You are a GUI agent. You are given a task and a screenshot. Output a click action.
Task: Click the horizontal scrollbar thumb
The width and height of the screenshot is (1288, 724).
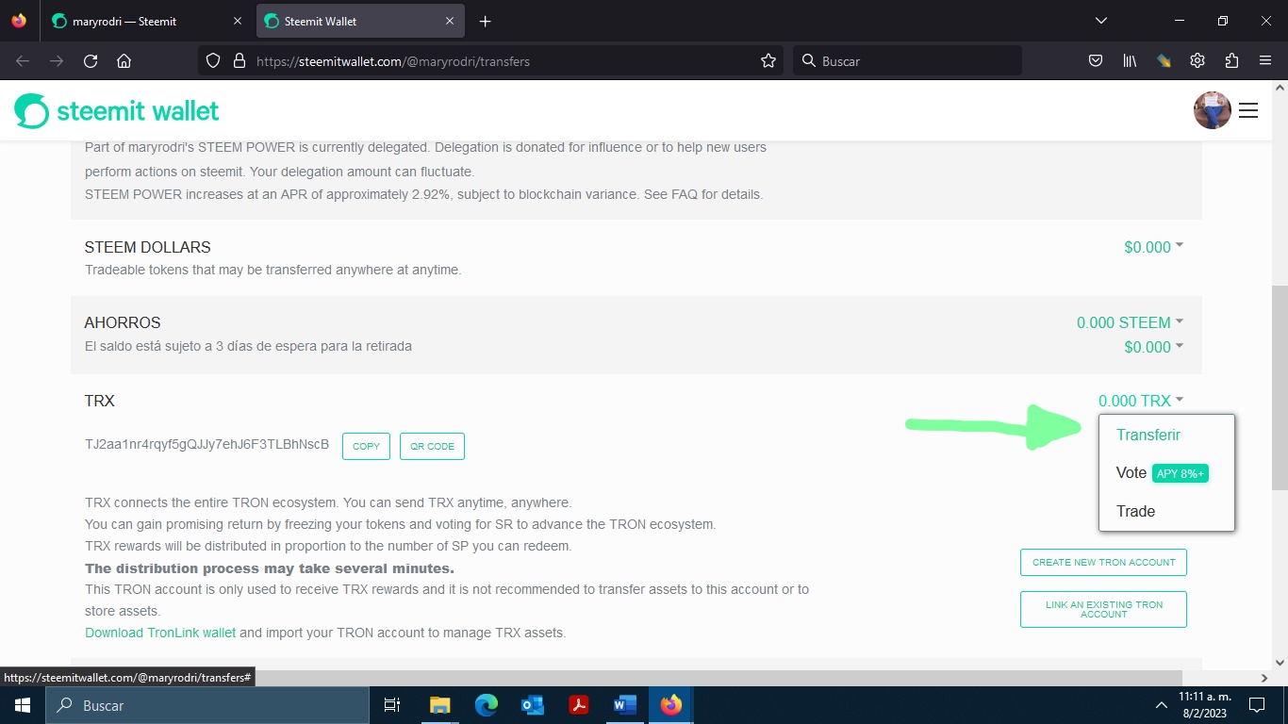[591, 678]
